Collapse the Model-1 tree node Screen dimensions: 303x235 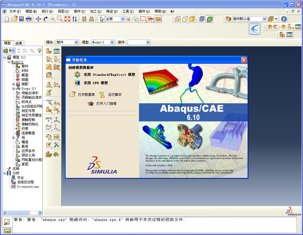coord(9,62)
